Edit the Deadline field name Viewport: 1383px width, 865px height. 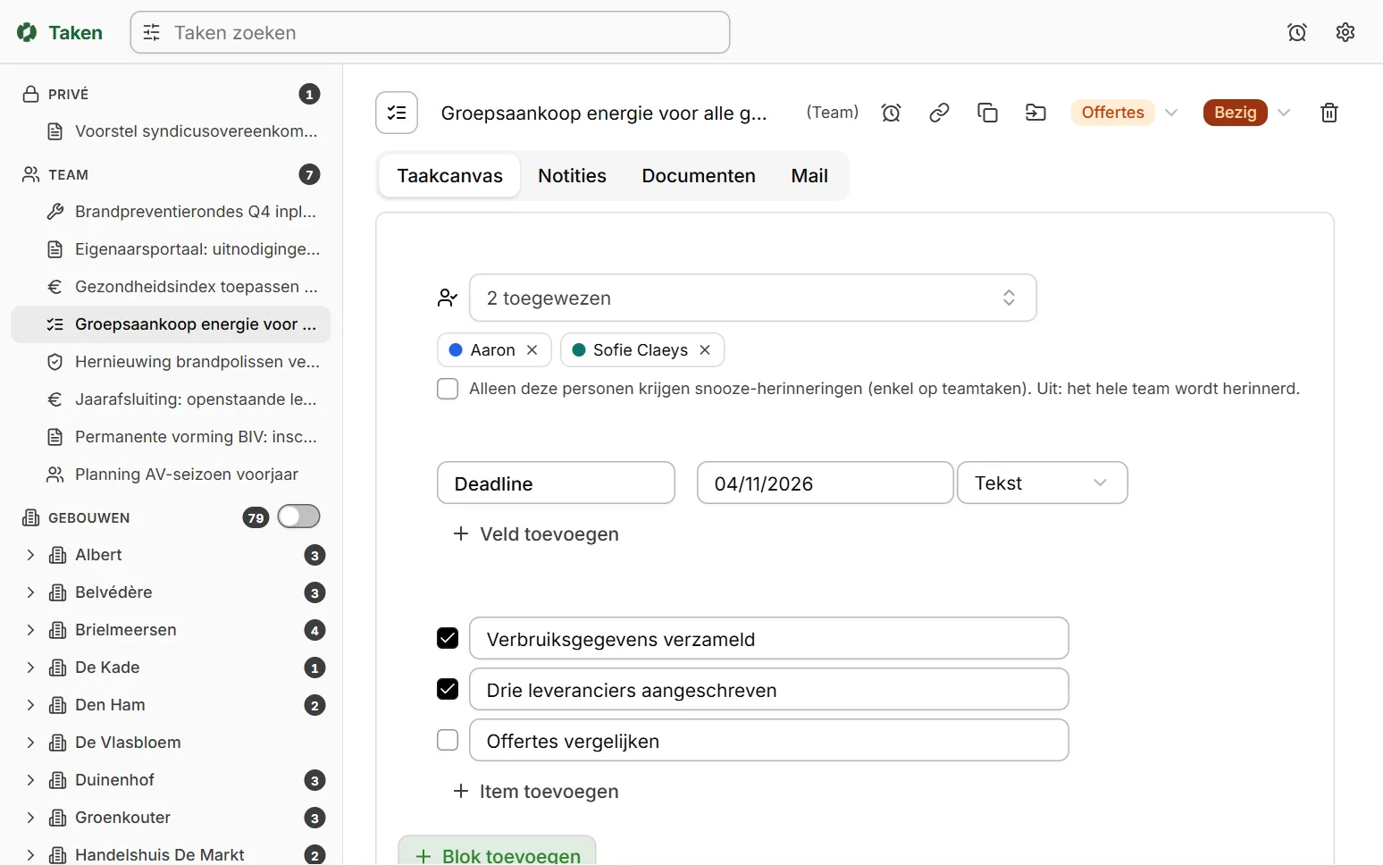point(556,483)
